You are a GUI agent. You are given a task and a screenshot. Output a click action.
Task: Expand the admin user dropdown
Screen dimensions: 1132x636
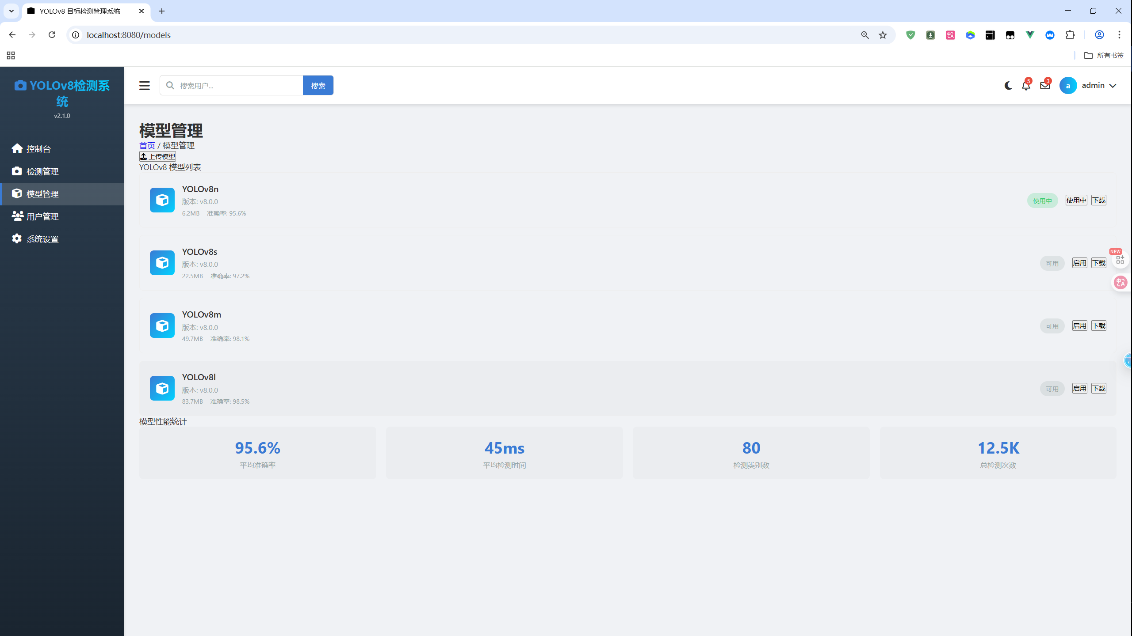pos(1113,86)
